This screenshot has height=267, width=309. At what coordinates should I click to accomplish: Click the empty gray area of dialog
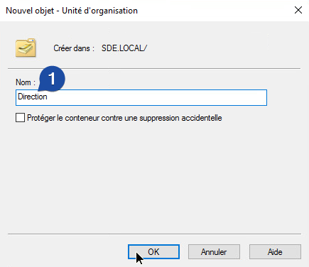click(154, 178)
